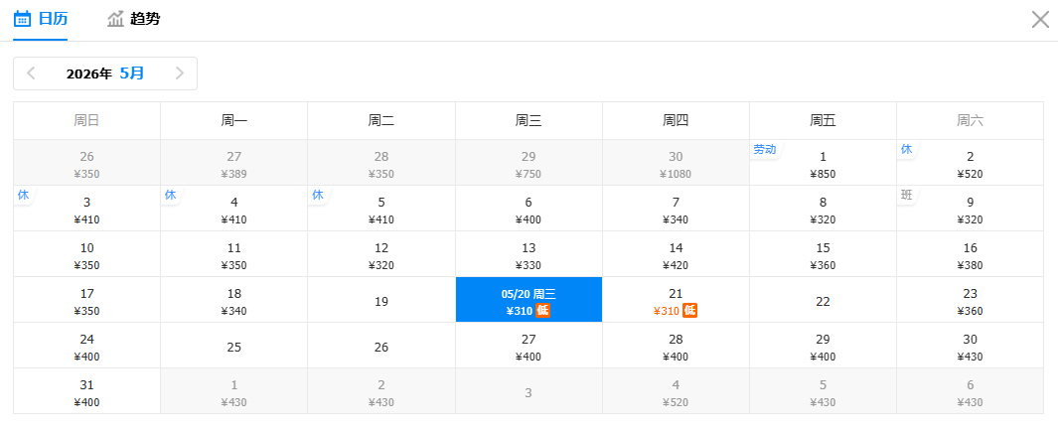Select May 13 priced ¥330
This screenshot has height=433, width=1058.
pyautogui.click(x=529, y=254)
